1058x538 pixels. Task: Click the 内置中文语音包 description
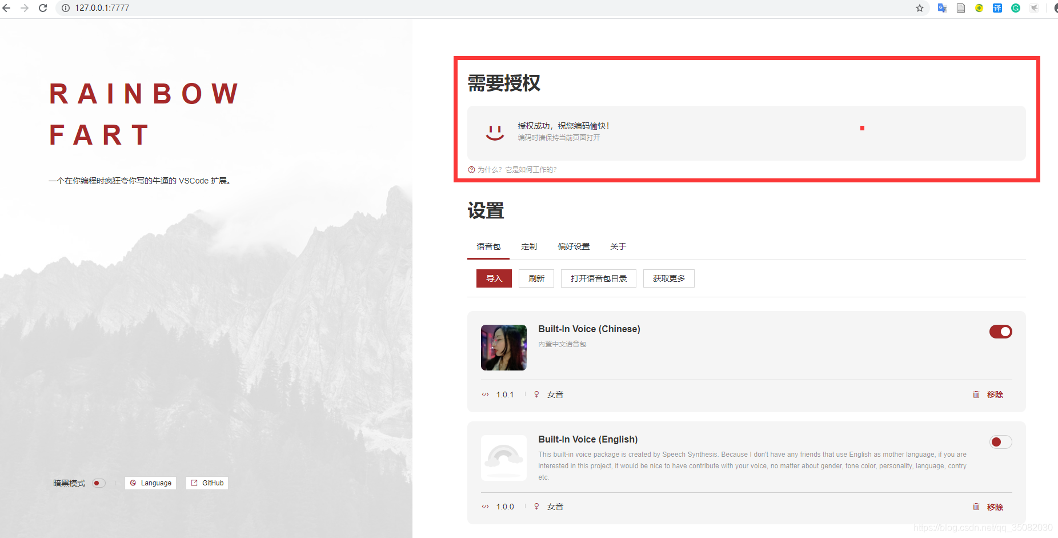pyautogui.click(x=562, y=344)
